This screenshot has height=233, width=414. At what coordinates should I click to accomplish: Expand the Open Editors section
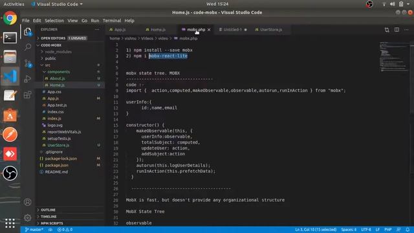63,38
